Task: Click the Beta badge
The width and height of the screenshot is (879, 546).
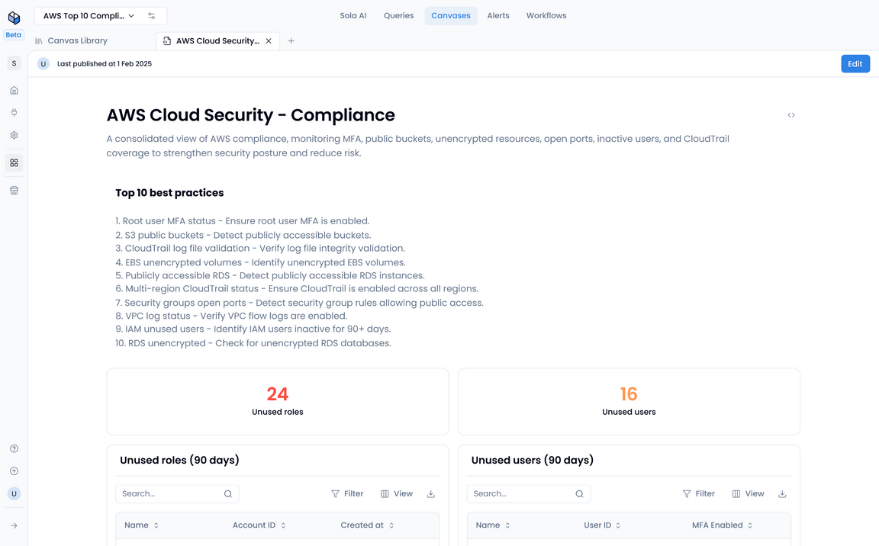Action: coord(14,35)
